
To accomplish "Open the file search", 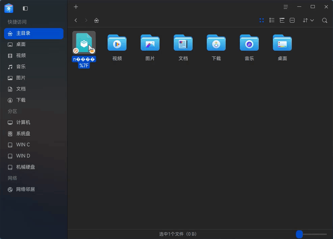I will pyautogui.click(x=325, y=20).
